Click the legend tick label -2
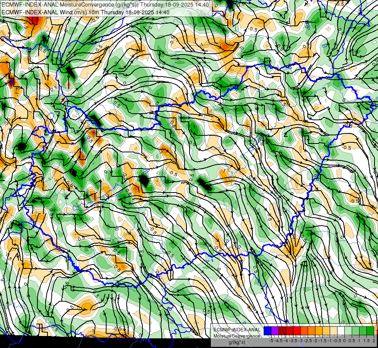This screenshot has width=378, height=348. pos(315,341)
